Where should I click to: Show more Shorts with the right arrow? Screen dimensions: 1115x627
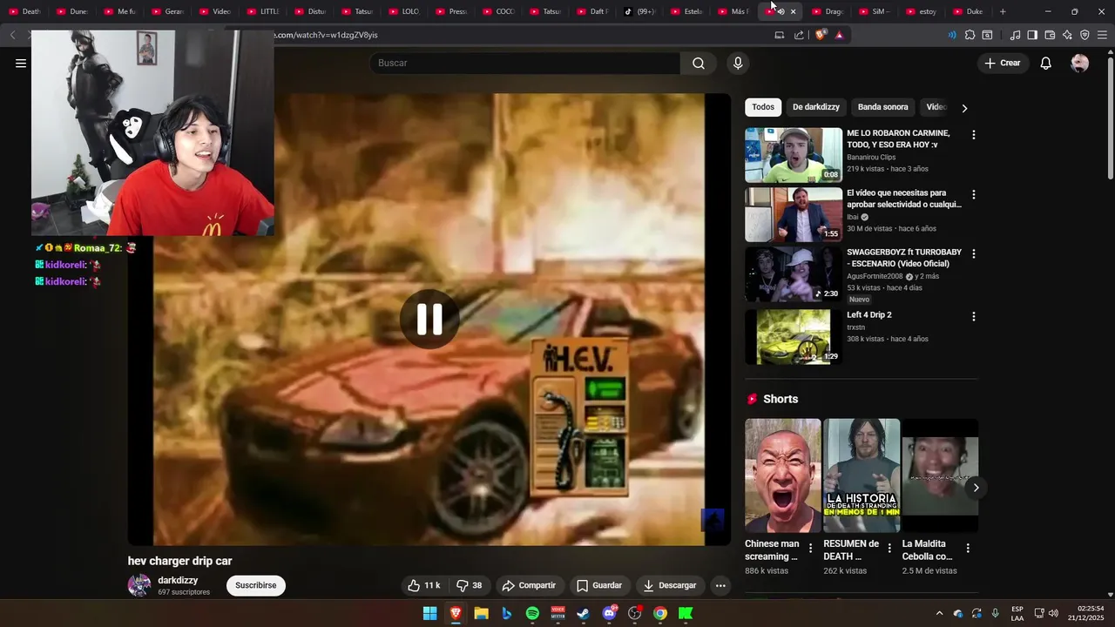tap(976, 488)
